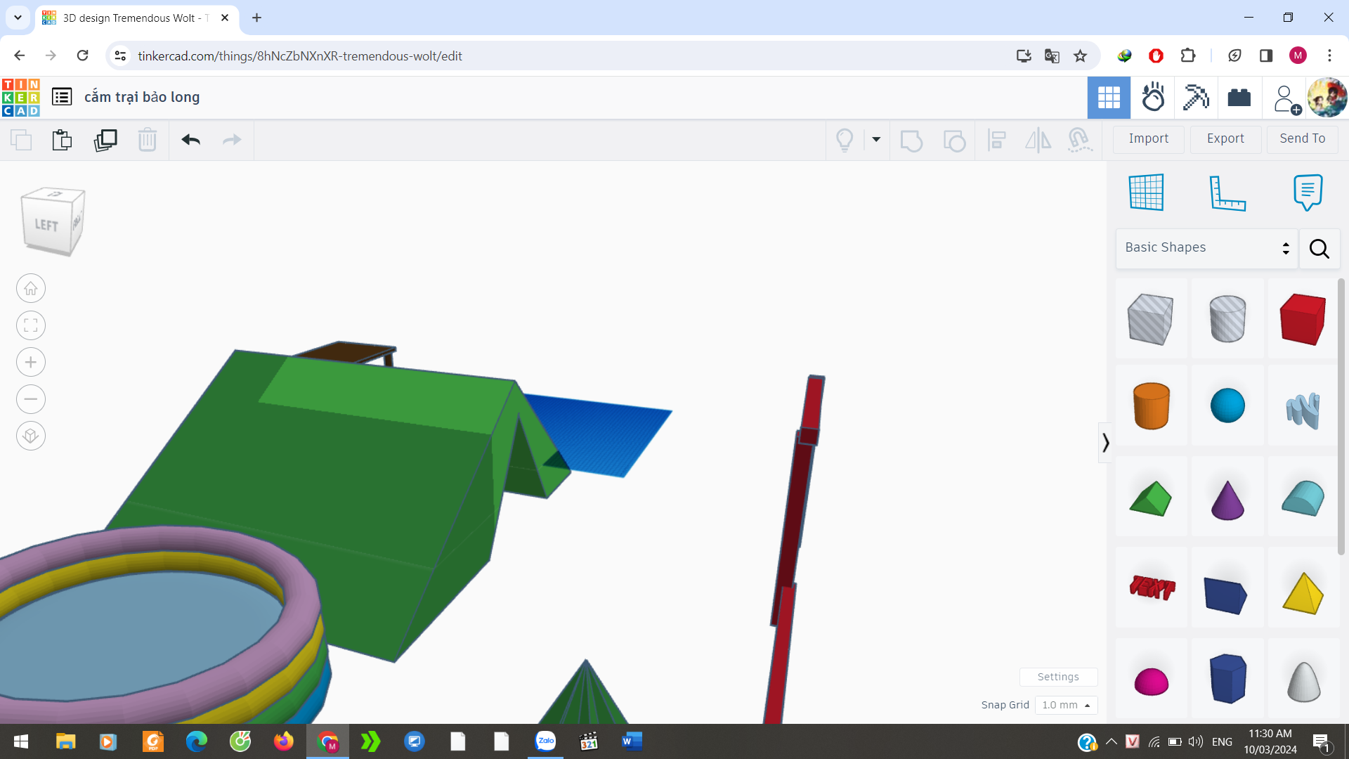Image resolution: width=1349 pixels, height=759 pixels.
Task: Toggle the show-all lightbulb icon
Action: tap(845, 140)
